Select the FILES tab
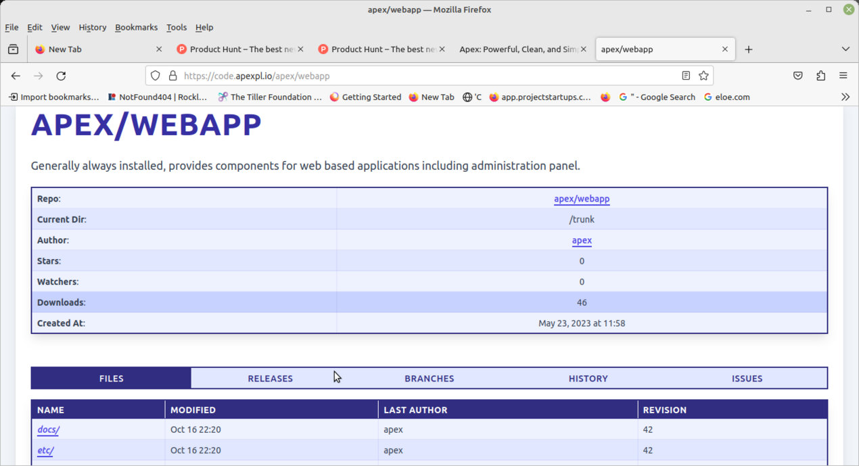The height and width of the screenshot is (466, 859). [112, 378]
